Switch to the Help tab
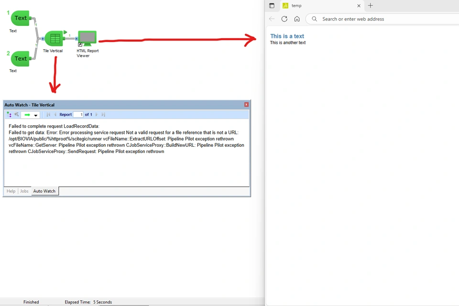Image resolution: width=459 pixels, height=306 pixels. (x=11, y=191)
